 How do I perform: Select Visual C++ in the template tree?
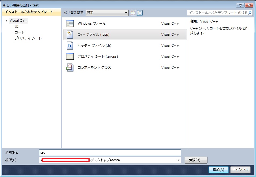(x=18, y=21)
